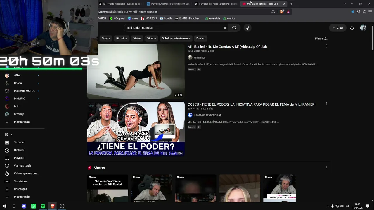
Task: Open the eventos bookmark
Action: tap(229, 18)
